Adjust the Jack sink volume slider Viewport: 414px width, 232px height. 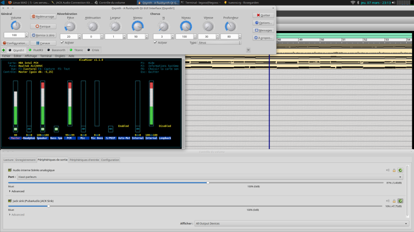click(49, 206)
